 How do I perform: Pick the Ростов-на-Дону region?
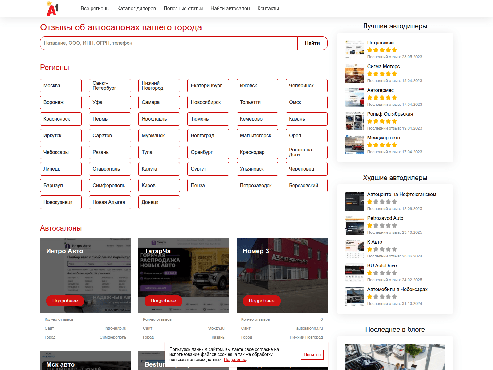[307, 152]
